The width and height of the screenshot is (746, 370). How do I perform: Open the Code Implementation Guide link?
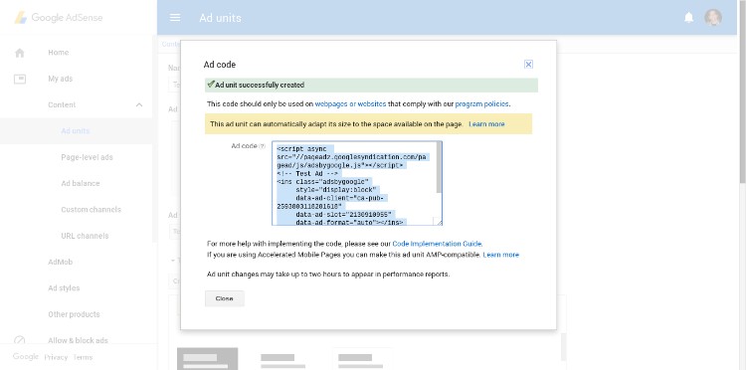pos(437,244)
